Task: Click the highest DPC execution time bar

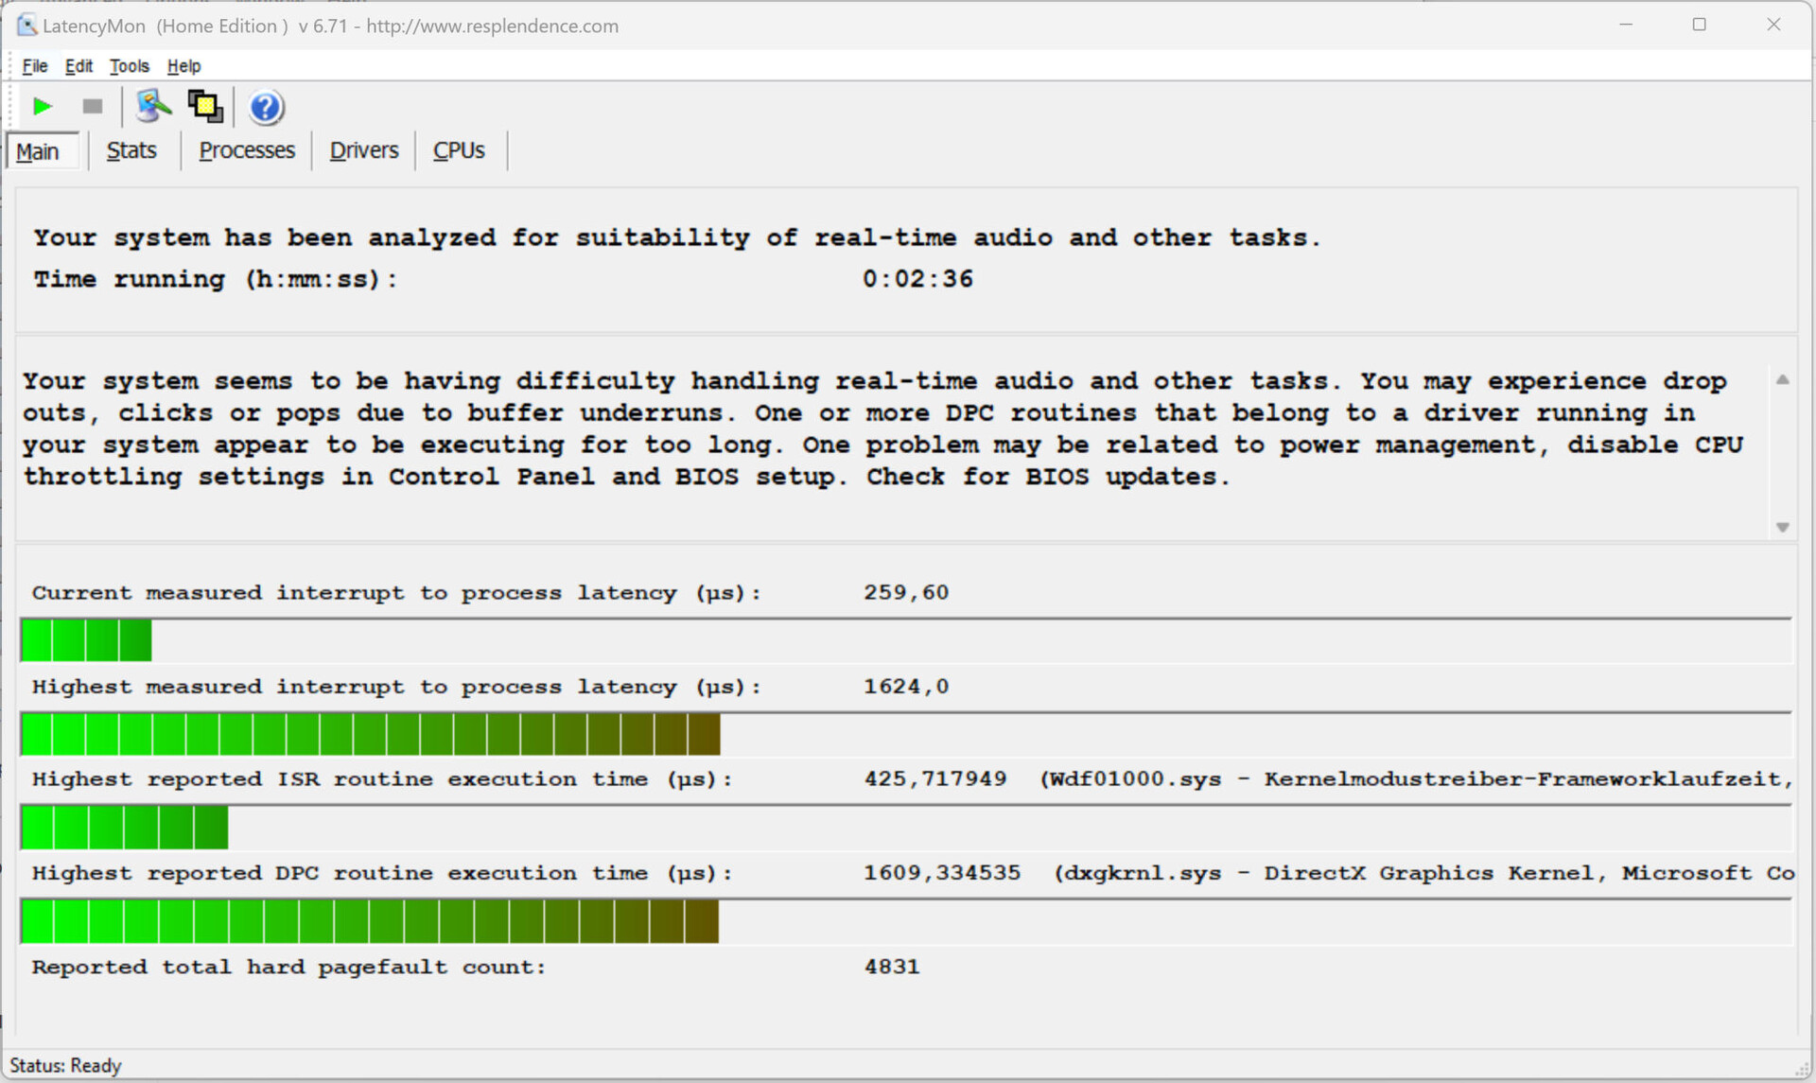Action: coord(369,921)
